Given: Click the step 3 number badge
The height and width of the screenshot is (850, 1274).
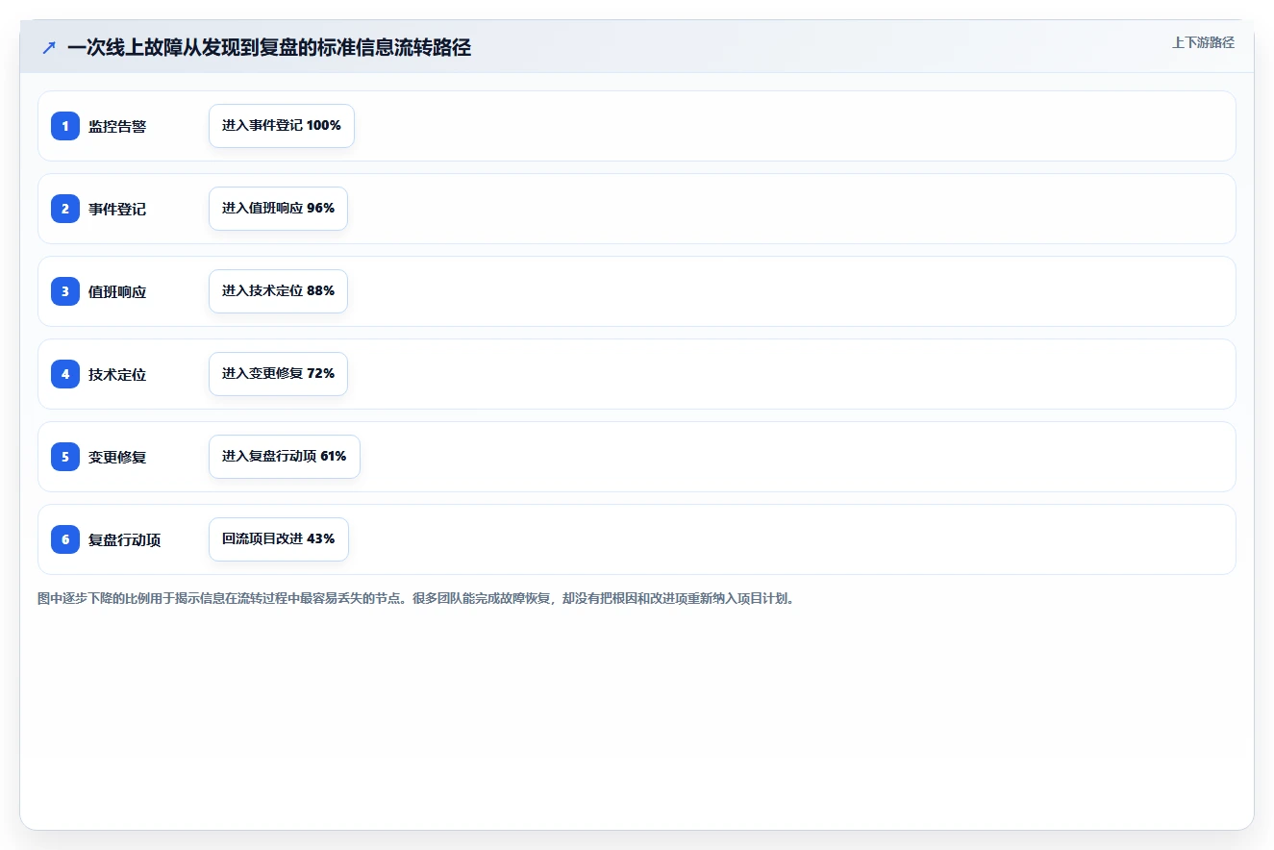Looking at the screenshot, I should click(x=65, y=291).
